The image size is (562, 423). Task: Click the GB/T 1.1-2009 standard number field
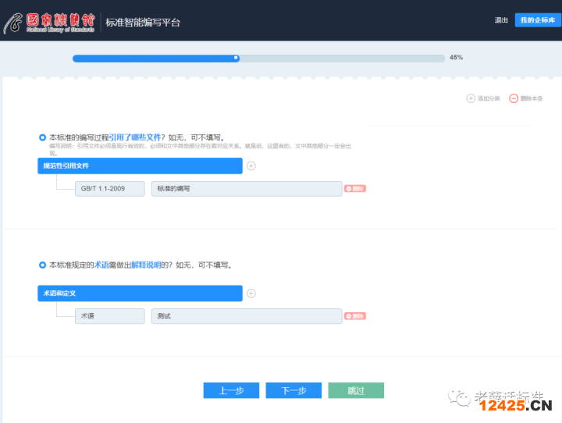[x=110, y=188]
